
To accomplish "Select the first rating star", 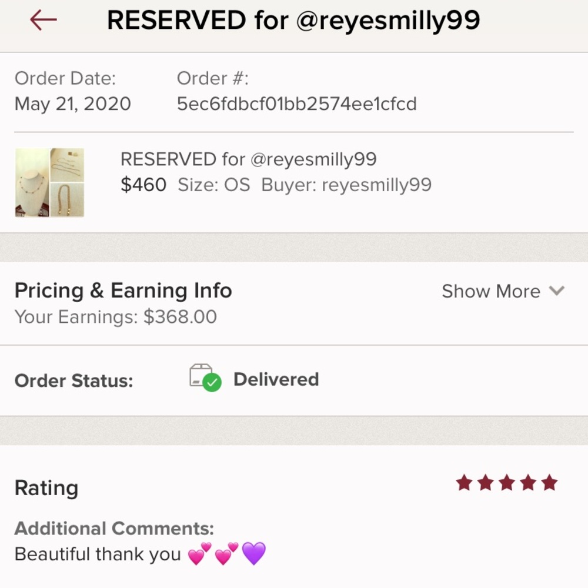I will (x=465, y=483).
